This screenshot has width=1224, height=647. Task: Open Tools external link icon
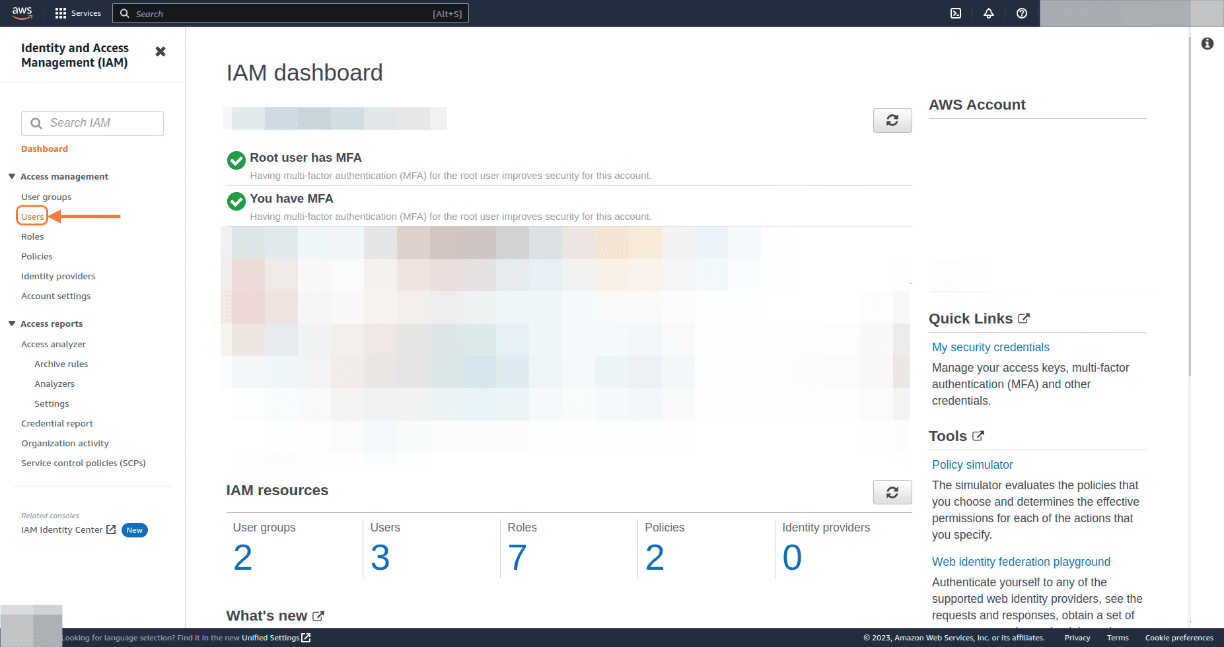978,436
